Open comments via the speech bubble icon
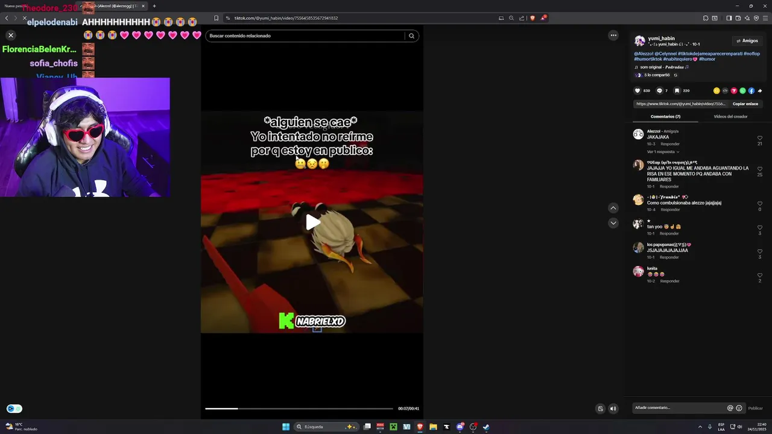The image size is (772, 434). (659, 90)
